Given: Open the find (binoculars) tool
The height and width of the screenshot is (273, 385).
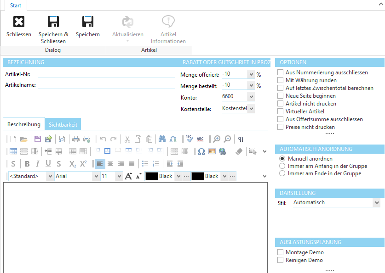Looking at the screenshot, I should point(162,139).
